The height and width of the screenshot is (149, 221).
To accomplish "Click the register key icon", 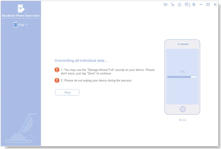I will pyautogui.click(x=172, y=4).
